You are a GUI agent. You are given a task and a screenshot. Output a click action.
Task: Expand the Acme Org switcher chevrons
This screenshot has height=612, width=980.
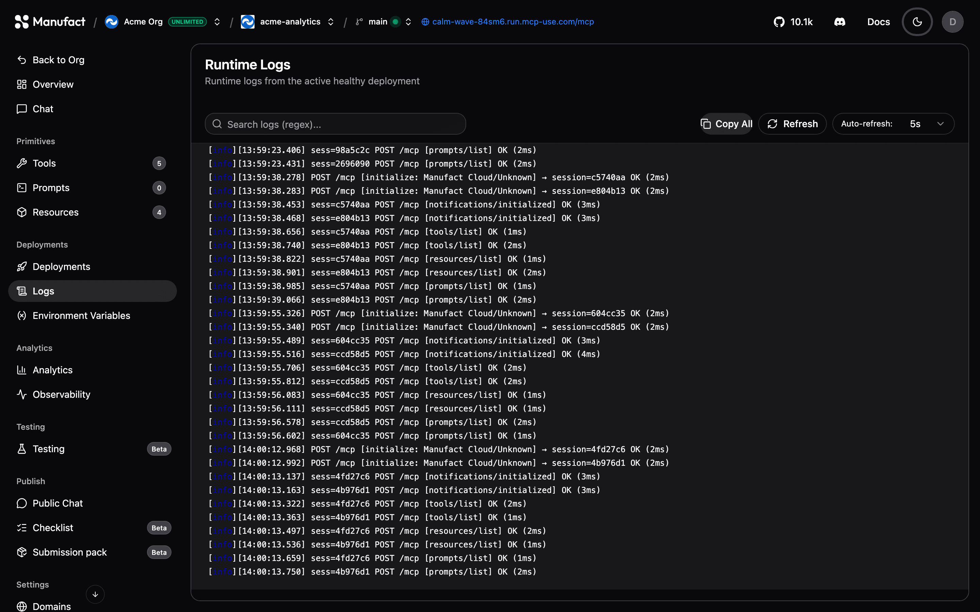coord(217,22)
